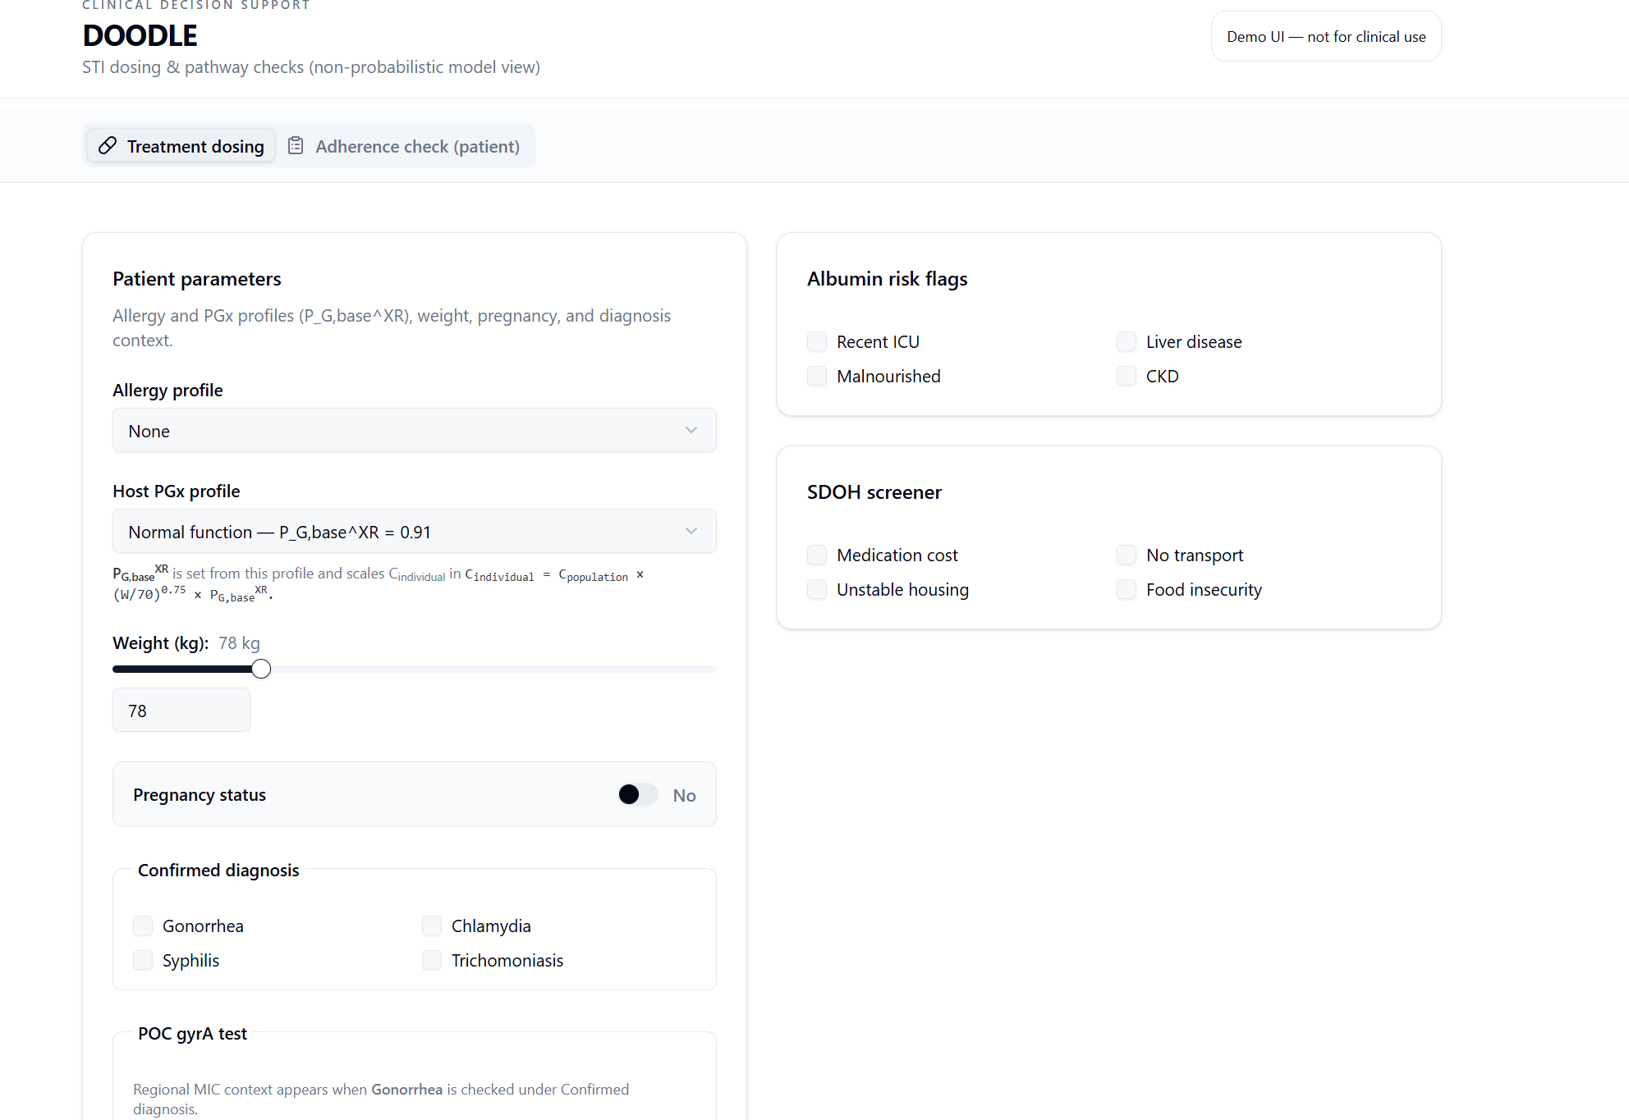The height and width of the screenshot is (1120, 1629).
Task: Click the Host PGx profile chevron arrow
Action: coord(691,532)
